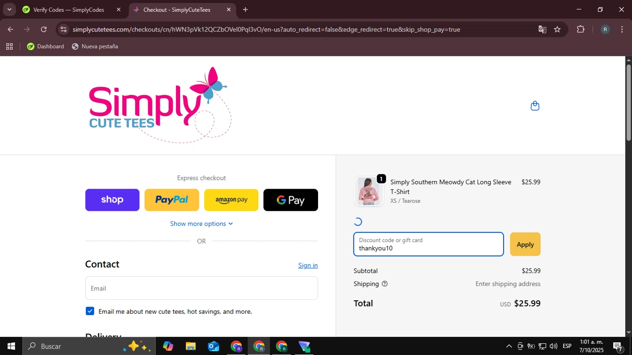Open the Sign in link
The width and height of the screenshot is (632, 355).
point(308,265)
